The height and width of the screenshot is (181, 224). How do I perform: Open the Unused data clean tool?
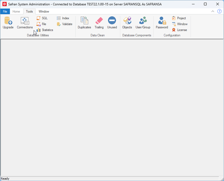tap(112, 23)
